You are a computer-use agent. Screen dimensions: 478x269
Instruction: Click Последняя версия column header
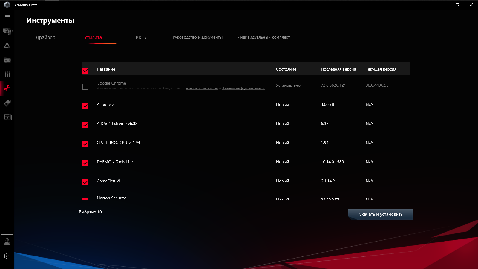[x=338, y=69]
